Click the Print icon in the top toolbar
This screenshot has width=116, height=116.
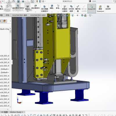(x=23, y=1)
